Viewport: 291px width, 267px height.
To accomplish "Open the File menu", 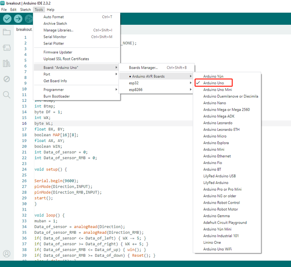I will click(x=4, y=10).
